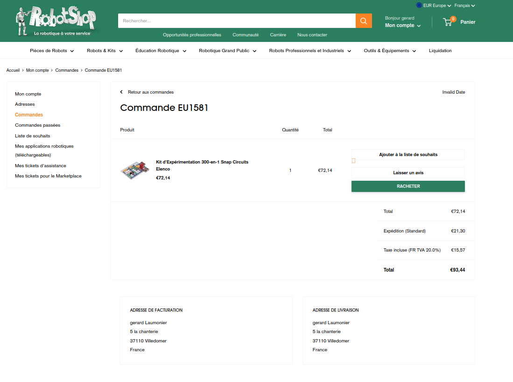Viewport: 513px width, 382px height.
Task: Select the Liquidation menu item
Action: 440,51
